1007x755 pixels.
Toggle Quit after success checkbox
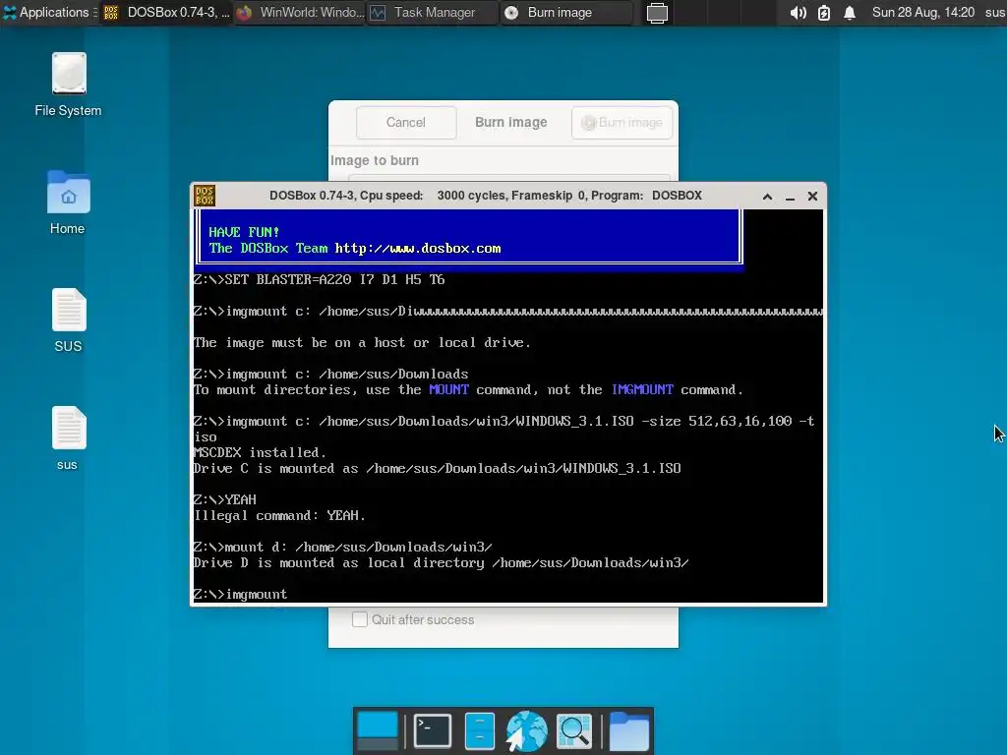click(x=360, y=619)
